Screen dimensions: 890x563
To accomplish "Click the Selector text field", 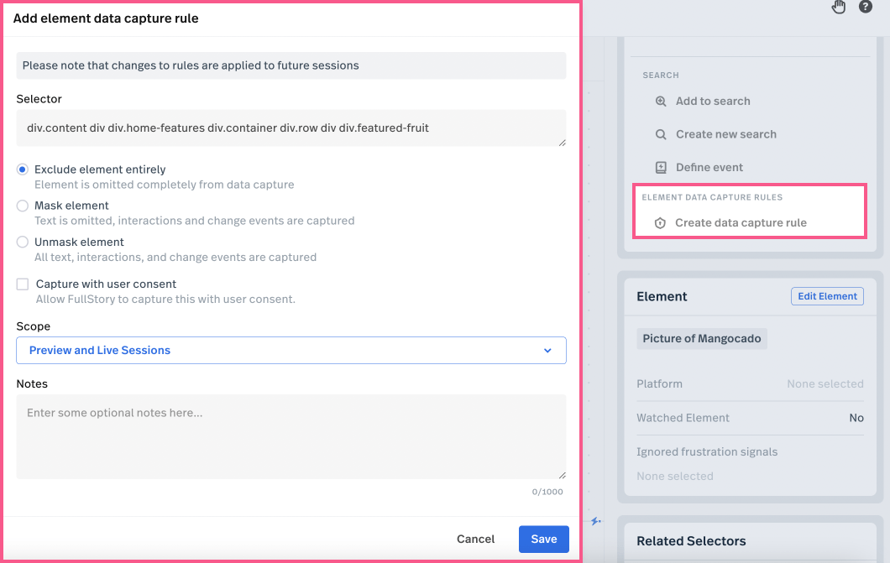I will [291, 128].
